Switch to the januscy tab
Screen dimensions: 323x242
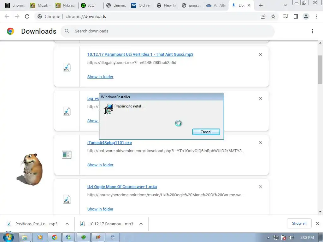pyautogui.click(x=191, y=5)
